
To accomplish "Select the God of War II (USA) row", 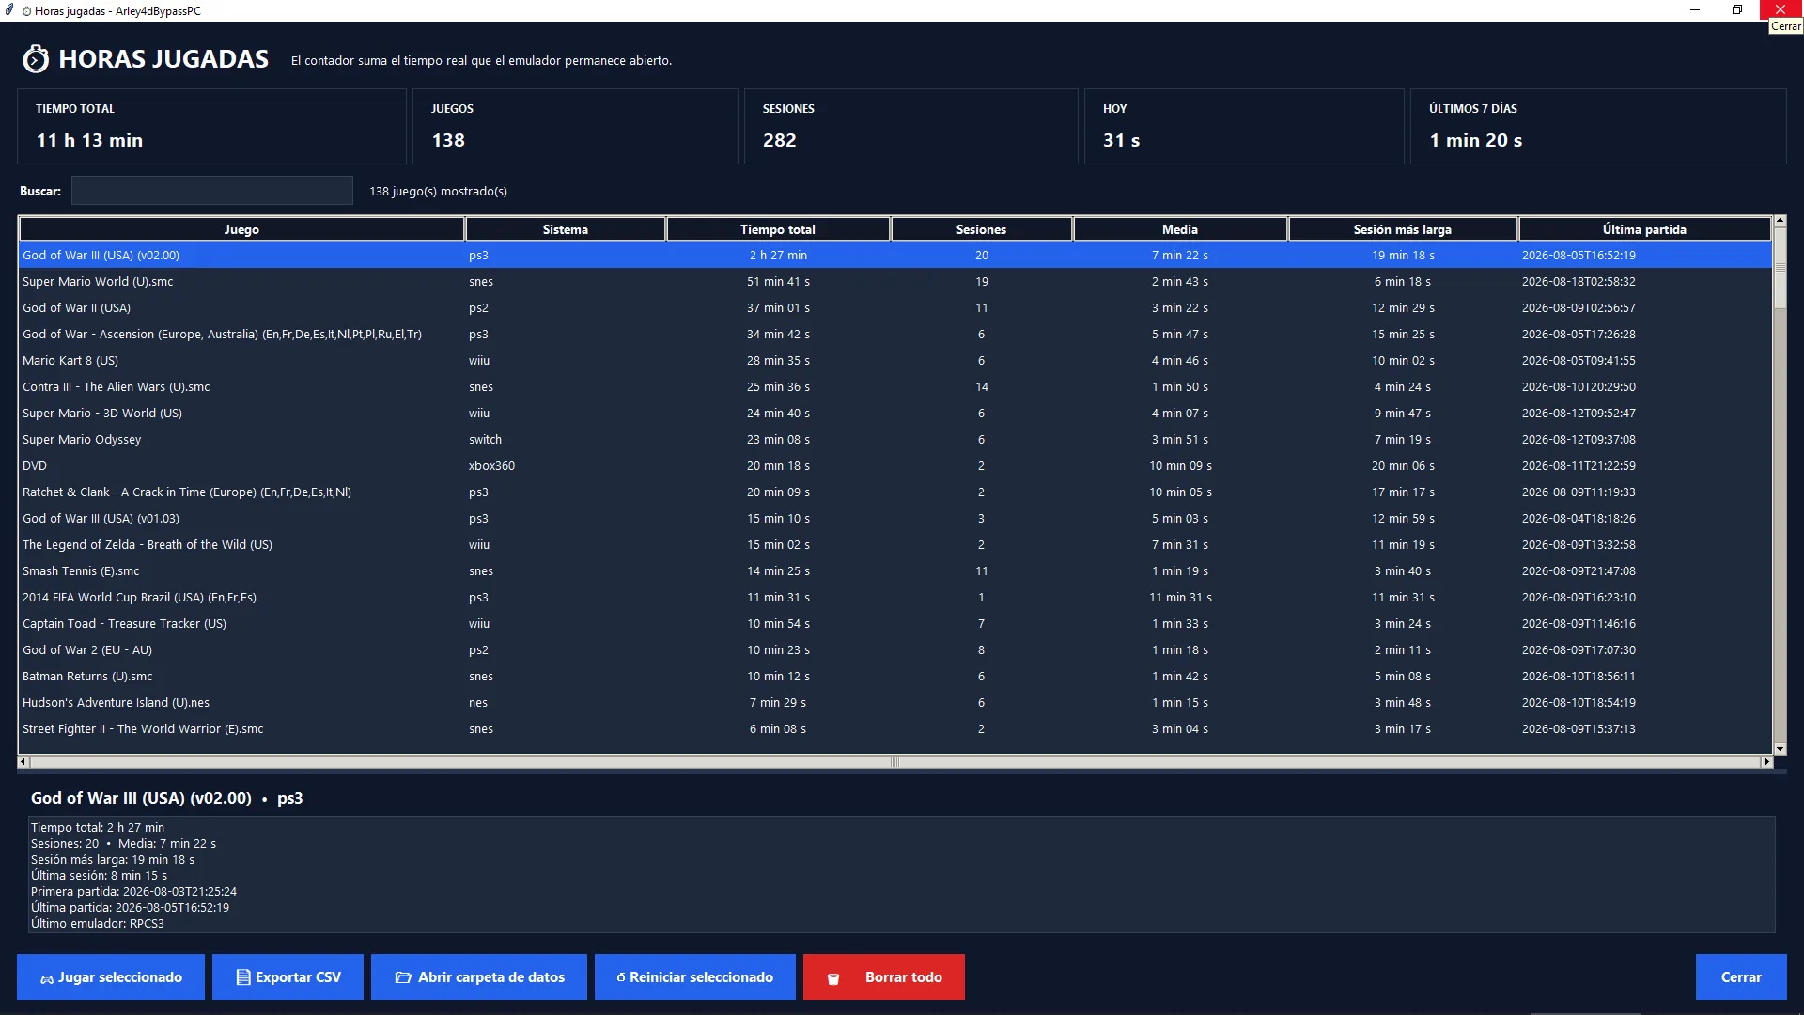I will coord(895,307).
